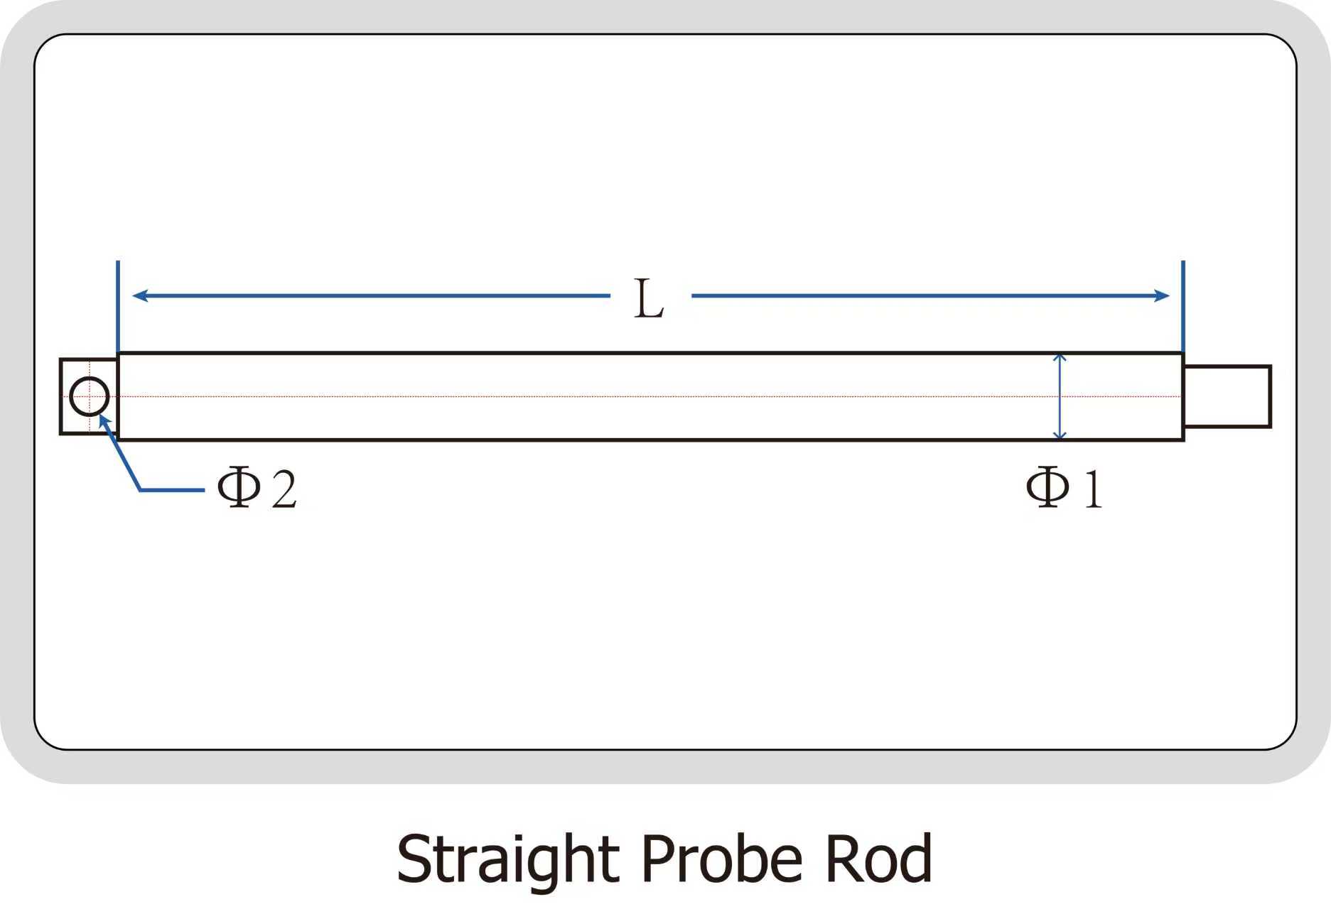This screenshot has width=1331, height=909.
Task: Click the word Probe in the caption
Action: 721,859
